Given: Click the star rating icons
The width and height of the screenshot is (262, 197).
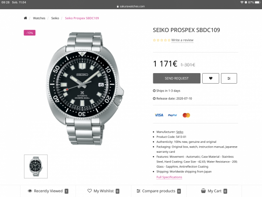Looking at the screenshot, I should [x=161, y=40].
